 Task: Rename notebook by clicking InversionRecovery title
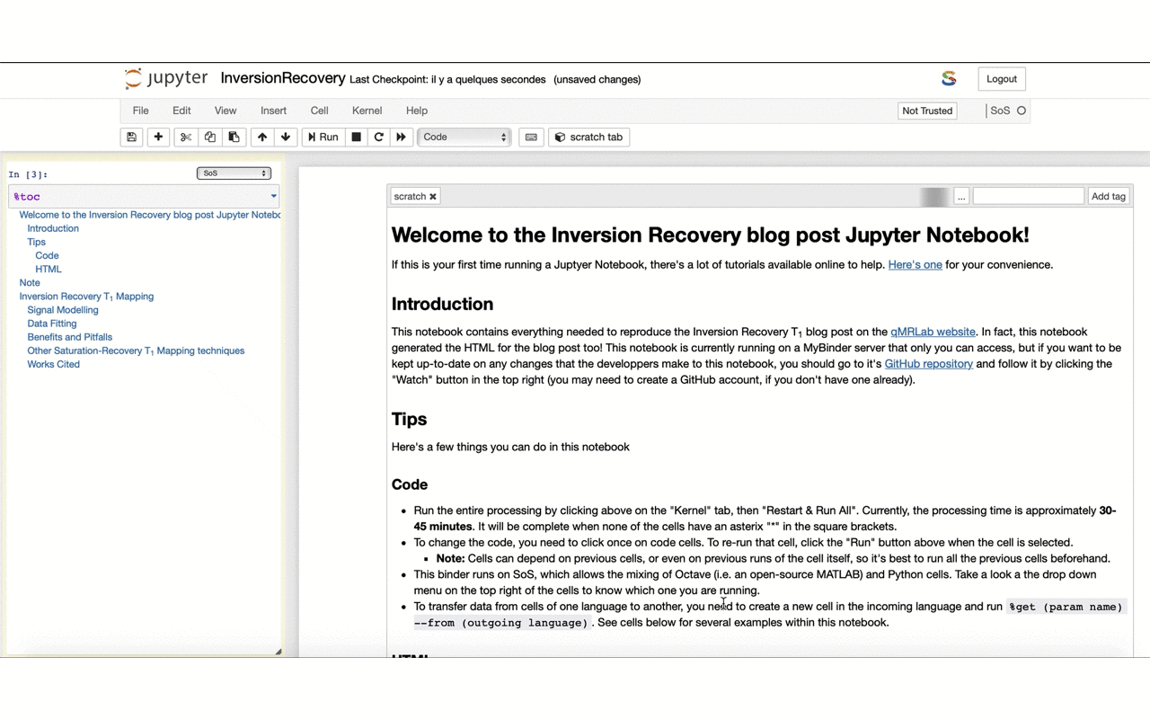click(x=283, y=78)
